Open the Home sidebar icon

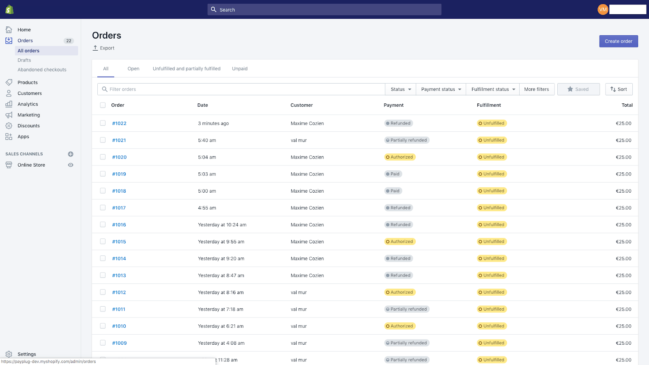pos(9,29)
